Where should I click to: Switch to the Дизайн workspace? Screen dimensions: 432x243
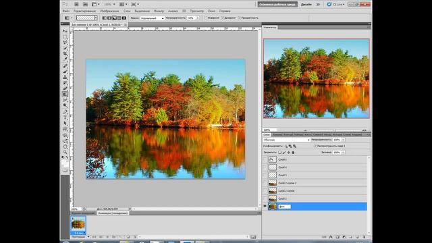click(306, 5)
